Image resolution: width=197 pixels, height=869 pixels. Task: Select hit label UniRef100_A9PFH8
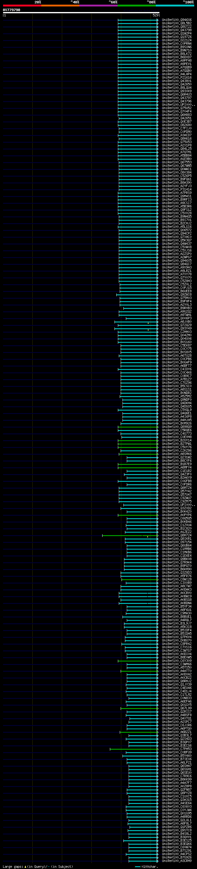click(177, 60)
